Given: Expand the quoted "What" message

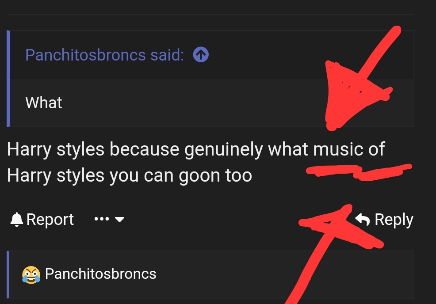Looking at the screenshot, I should pyautogui.click(x=44, y=103).
